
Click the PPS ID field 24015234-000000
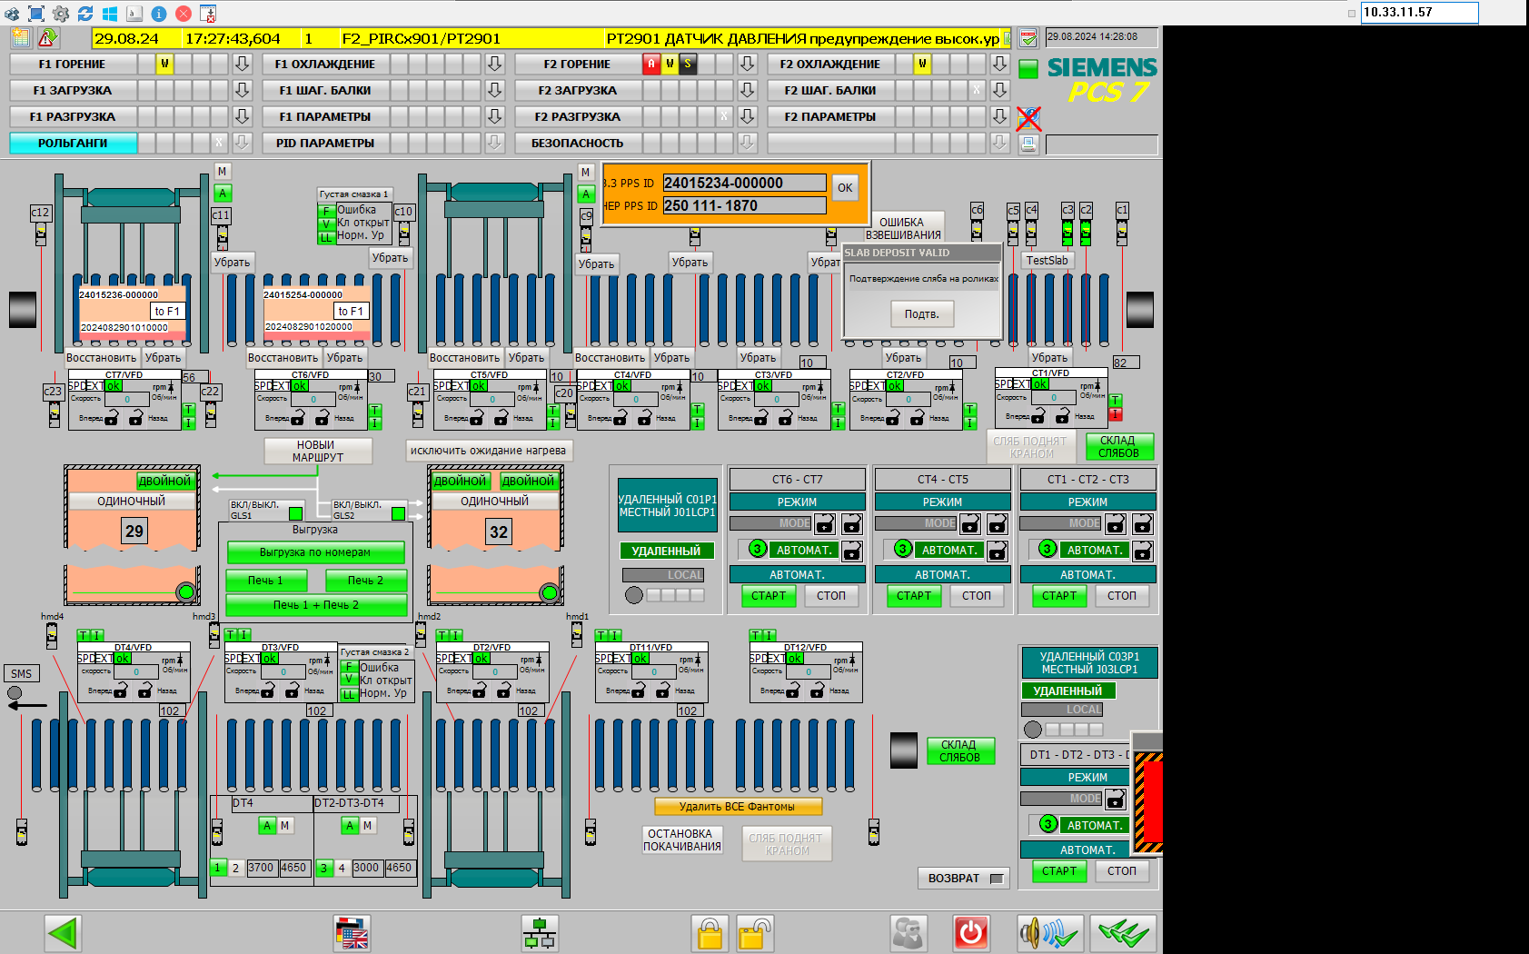point(744,183)
